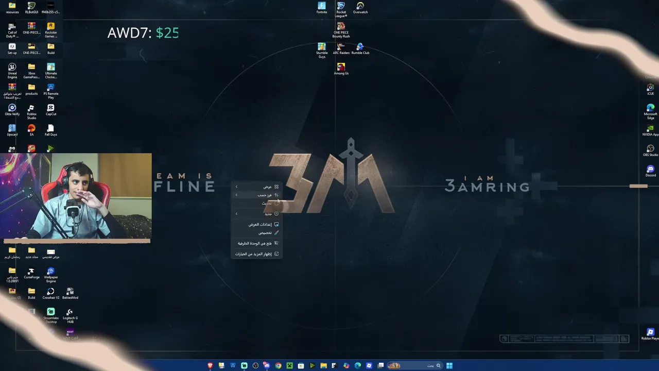Viewport: 659px width, 371px height.
Task: Open Brave browser from taskbar
Action: coord(210,365)
